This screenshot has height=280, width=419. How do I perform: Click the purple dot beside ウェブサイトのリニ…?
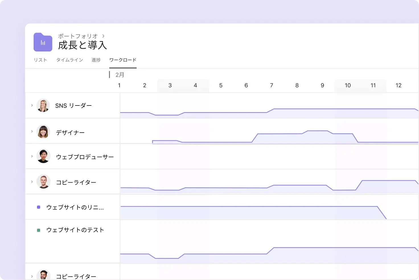pos(38,207)
